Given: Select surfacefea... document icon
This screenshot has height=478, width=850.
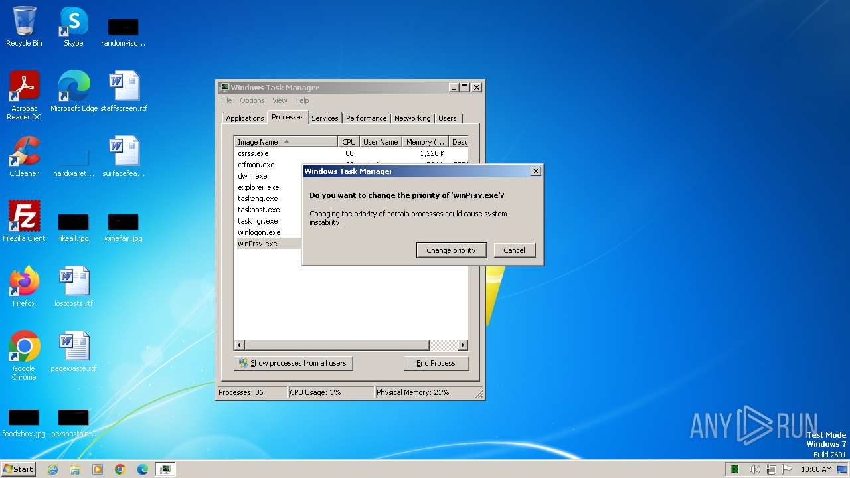Looking at the screenshot, I should coord(124,157).
